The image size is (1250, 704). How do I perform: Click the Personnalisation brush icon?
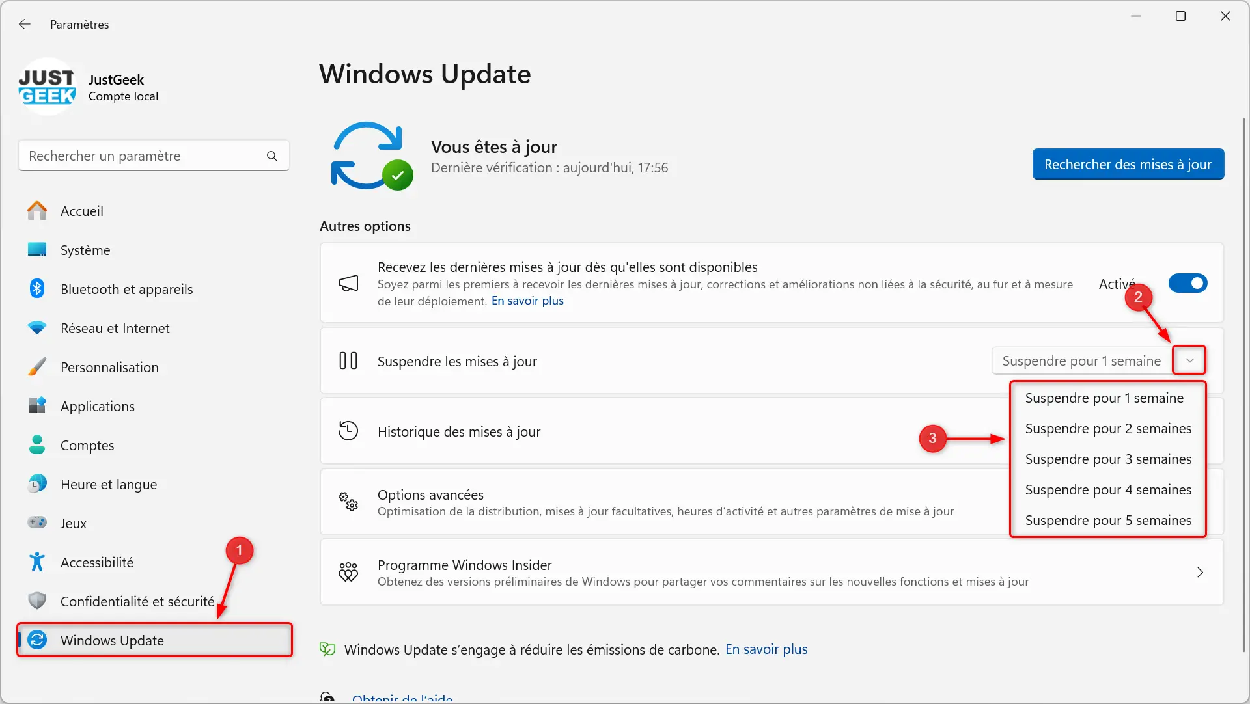37,367
